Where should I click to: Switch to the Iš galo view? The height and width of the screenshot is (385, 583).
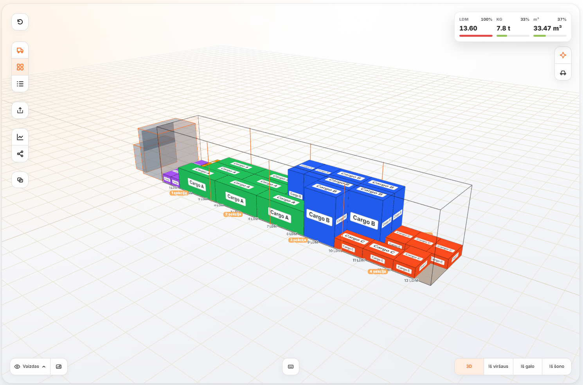(x=527, y=367)
